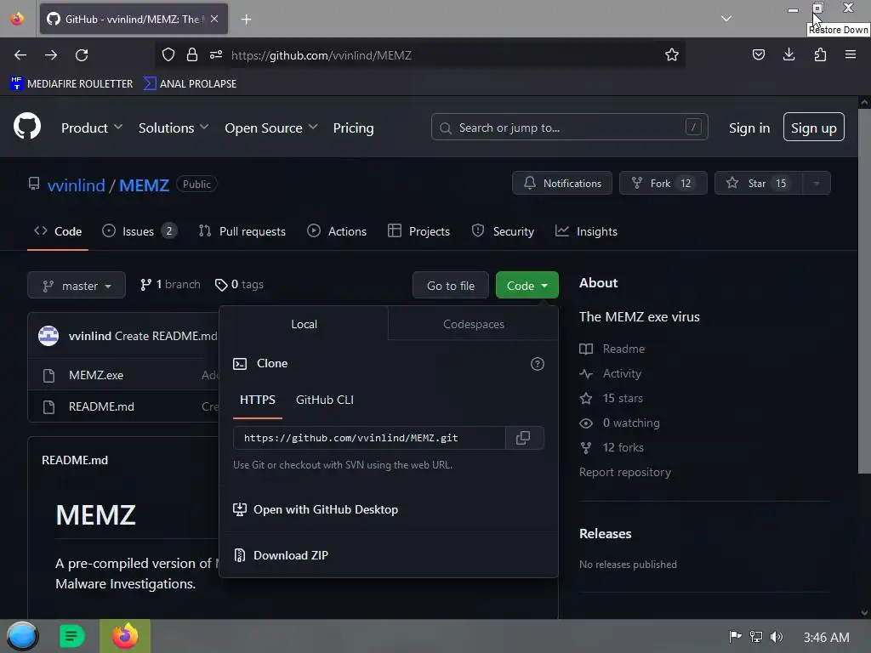871x653 pixels.
Task: Click the clone URL text field
Action: 369,438
